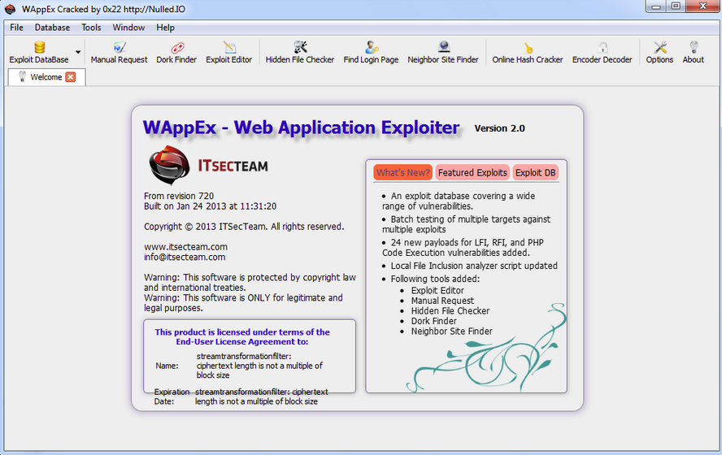Switch to the What's New? tab
722x455 pixels.
[403, 172]
